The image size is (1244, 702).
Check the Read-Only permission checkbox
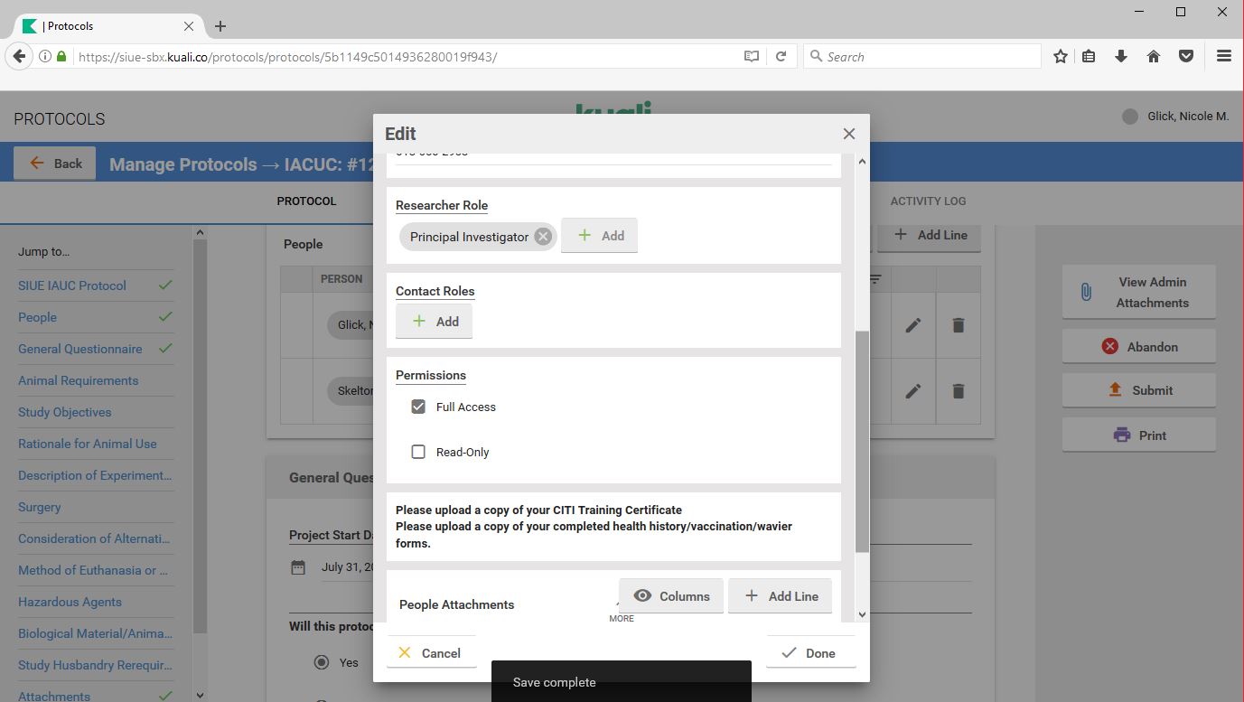click(418, 452)
